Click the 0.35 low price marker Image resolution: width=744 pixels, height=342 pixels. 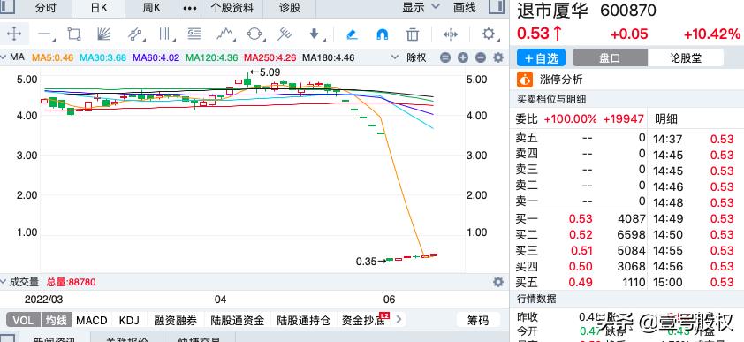[x=371, y=261]
